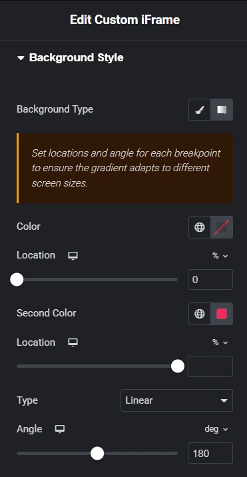Open global colors for first Color
The width and height of the screenshot is (247, 477).
[200, 227]
